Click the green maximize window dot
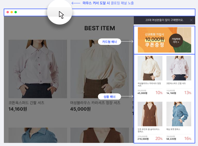Viewport: 198px width, 146px height. (16, 12)
